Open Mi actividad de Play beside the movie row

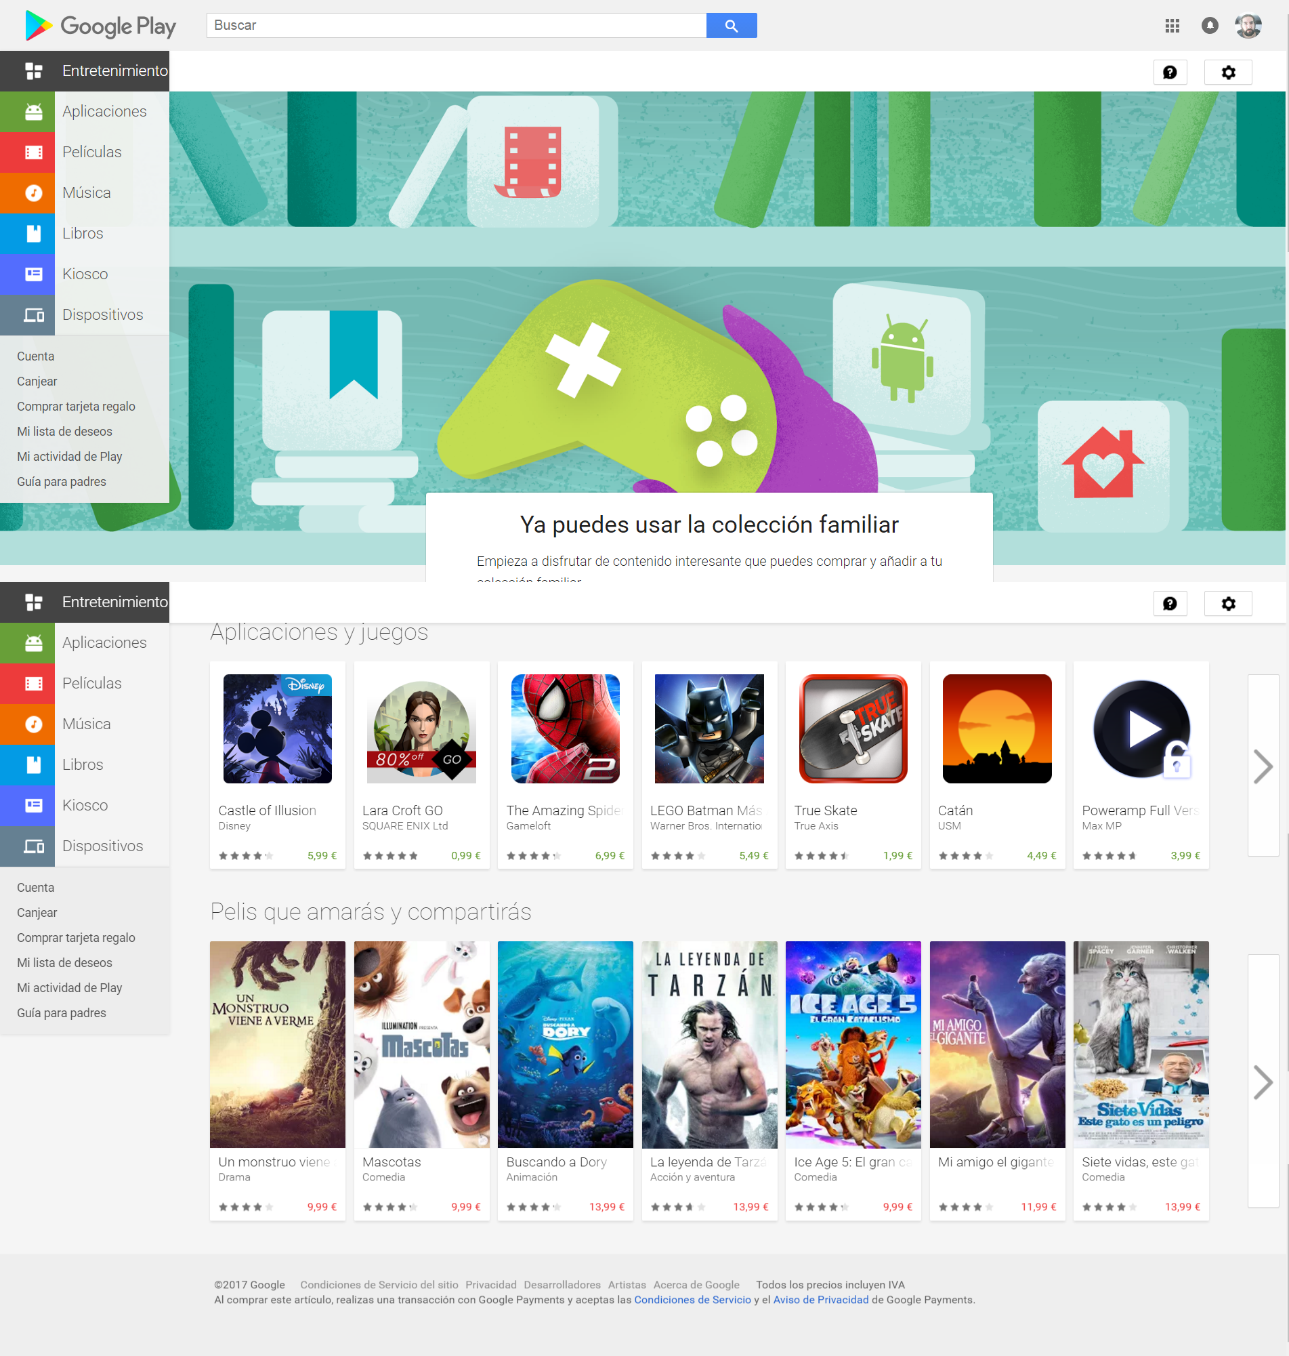tap(69, 987)
